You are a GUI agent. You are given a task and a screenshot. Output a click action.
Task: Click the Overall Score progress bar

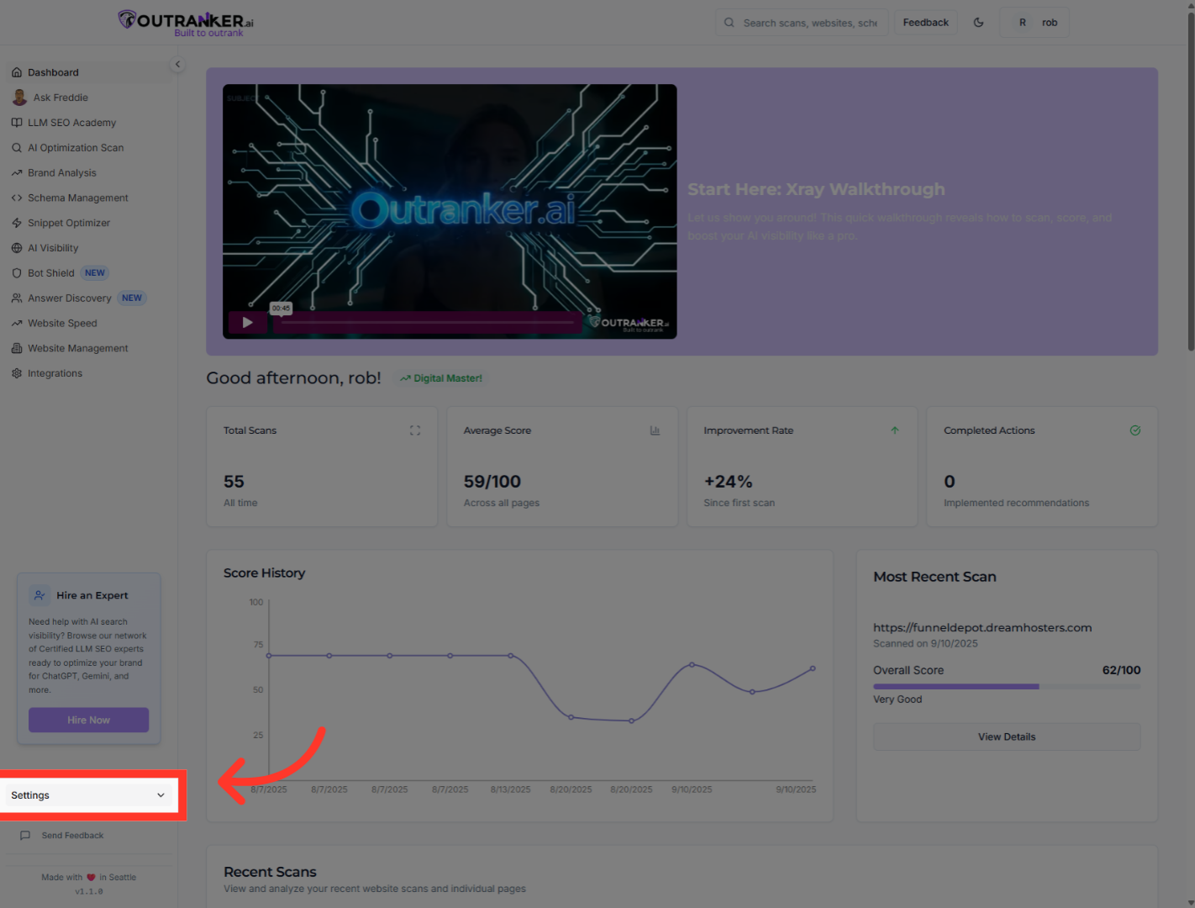pyautogui.click(x=1007, y=686)
